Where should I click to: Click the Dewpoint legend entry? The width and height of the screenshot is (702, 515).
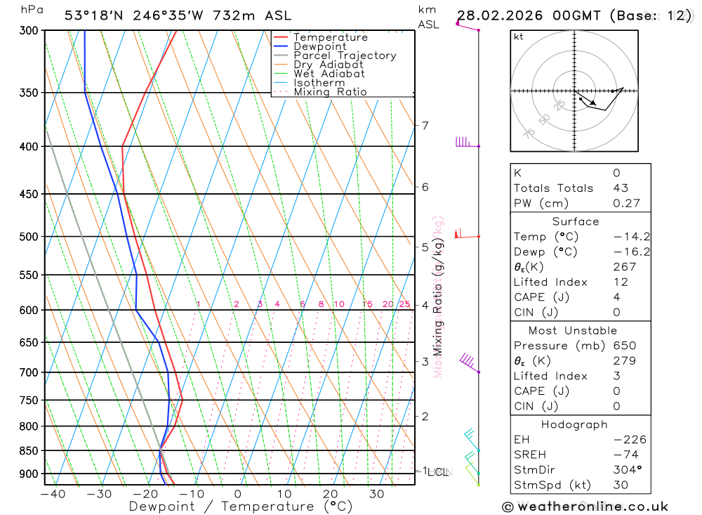click(310, 46)
